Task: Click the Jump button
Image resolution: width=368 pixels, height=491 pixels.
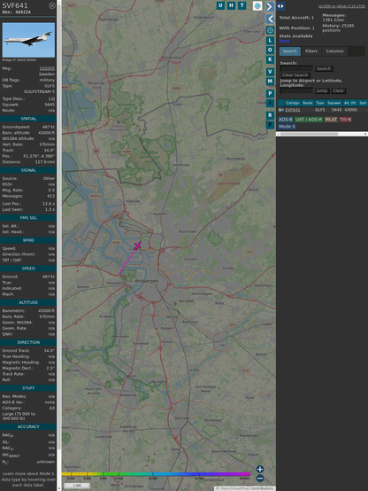Action: tap(322, 90)
